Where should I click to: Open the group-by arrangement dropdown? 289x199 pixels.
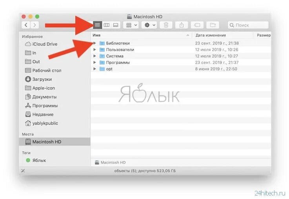pos(131,25)
